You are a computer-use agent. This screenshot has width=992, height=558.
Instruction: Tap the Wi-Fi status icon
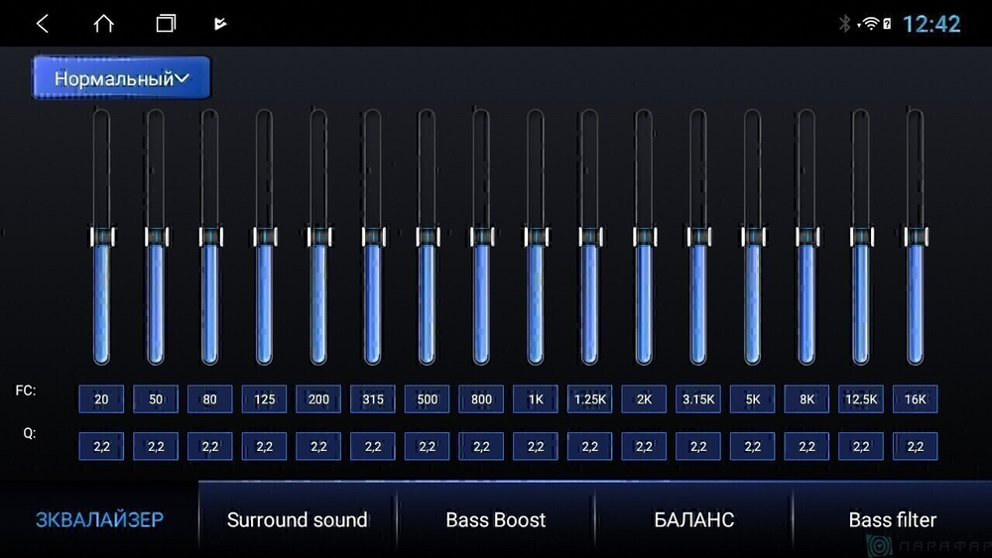click(x=871, y=24)
